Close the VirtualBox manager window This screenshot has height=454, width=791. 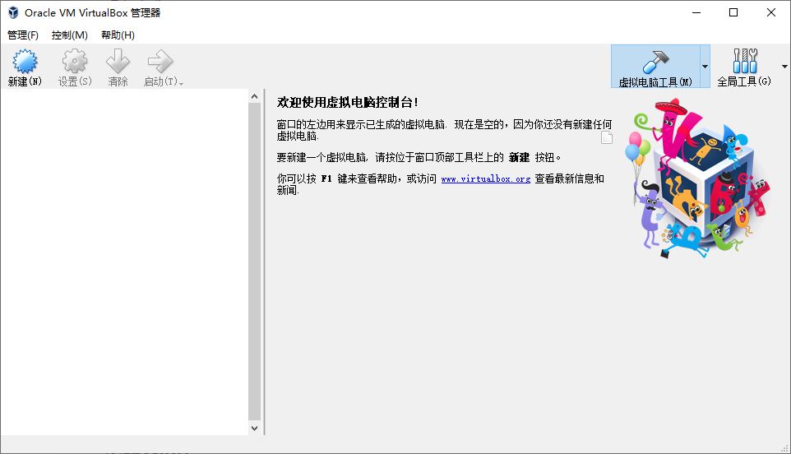point(771,12)
